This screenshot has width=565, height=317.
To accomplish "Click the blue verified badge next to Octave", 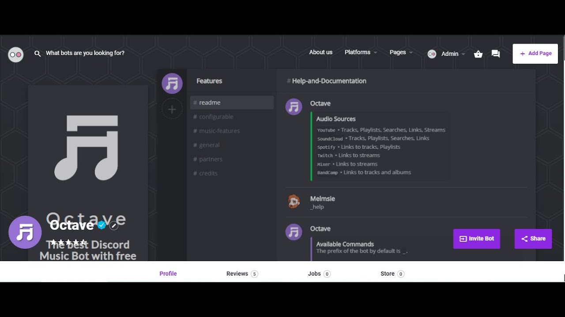I will coord(102,225).
